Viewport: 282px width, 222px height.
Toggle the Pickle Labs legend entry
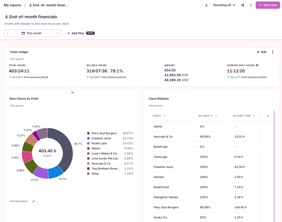99,143
